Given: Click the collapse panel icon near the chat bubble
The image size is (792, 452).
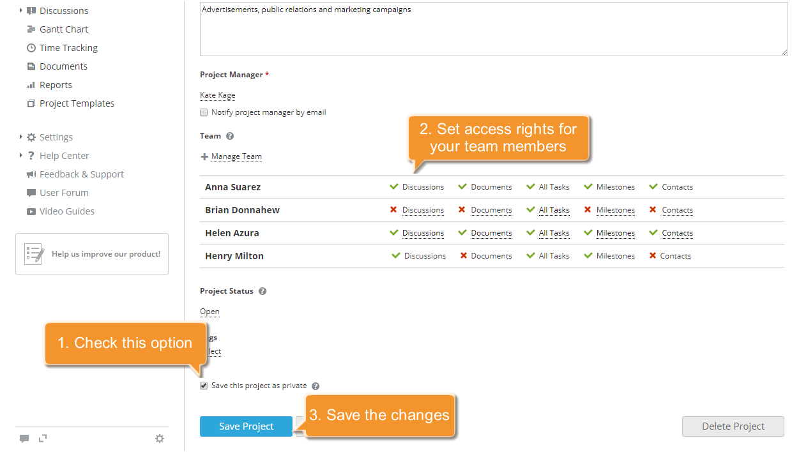Looking at the screenshot, I should [x=43, y=439].
